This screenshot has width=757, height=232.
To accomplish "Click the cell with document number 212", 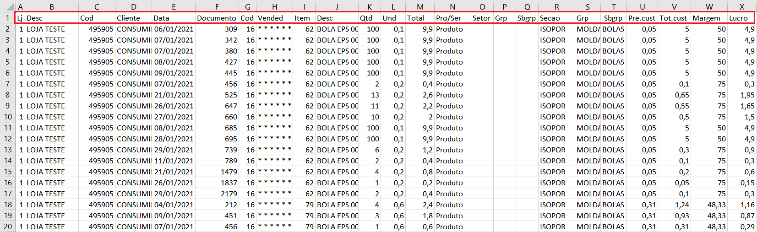I will point(217,205).
